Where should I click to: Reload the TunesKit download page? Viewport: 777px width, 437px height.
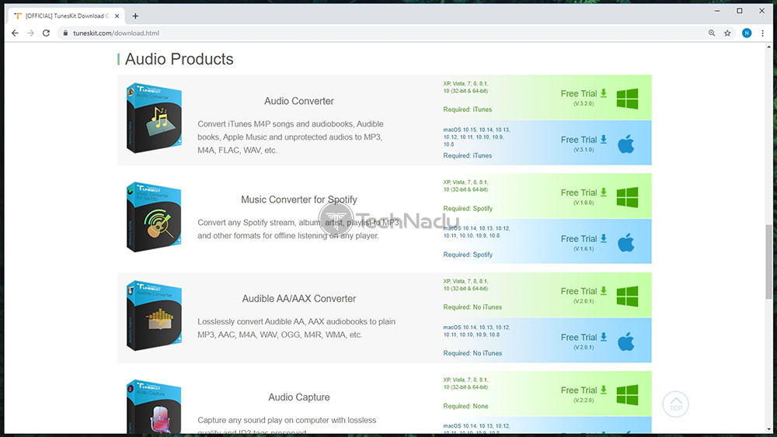(46, 33)
